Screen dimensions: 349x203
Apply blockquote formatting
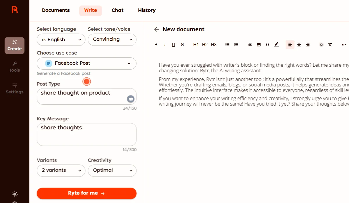click(x=267, y=44)
